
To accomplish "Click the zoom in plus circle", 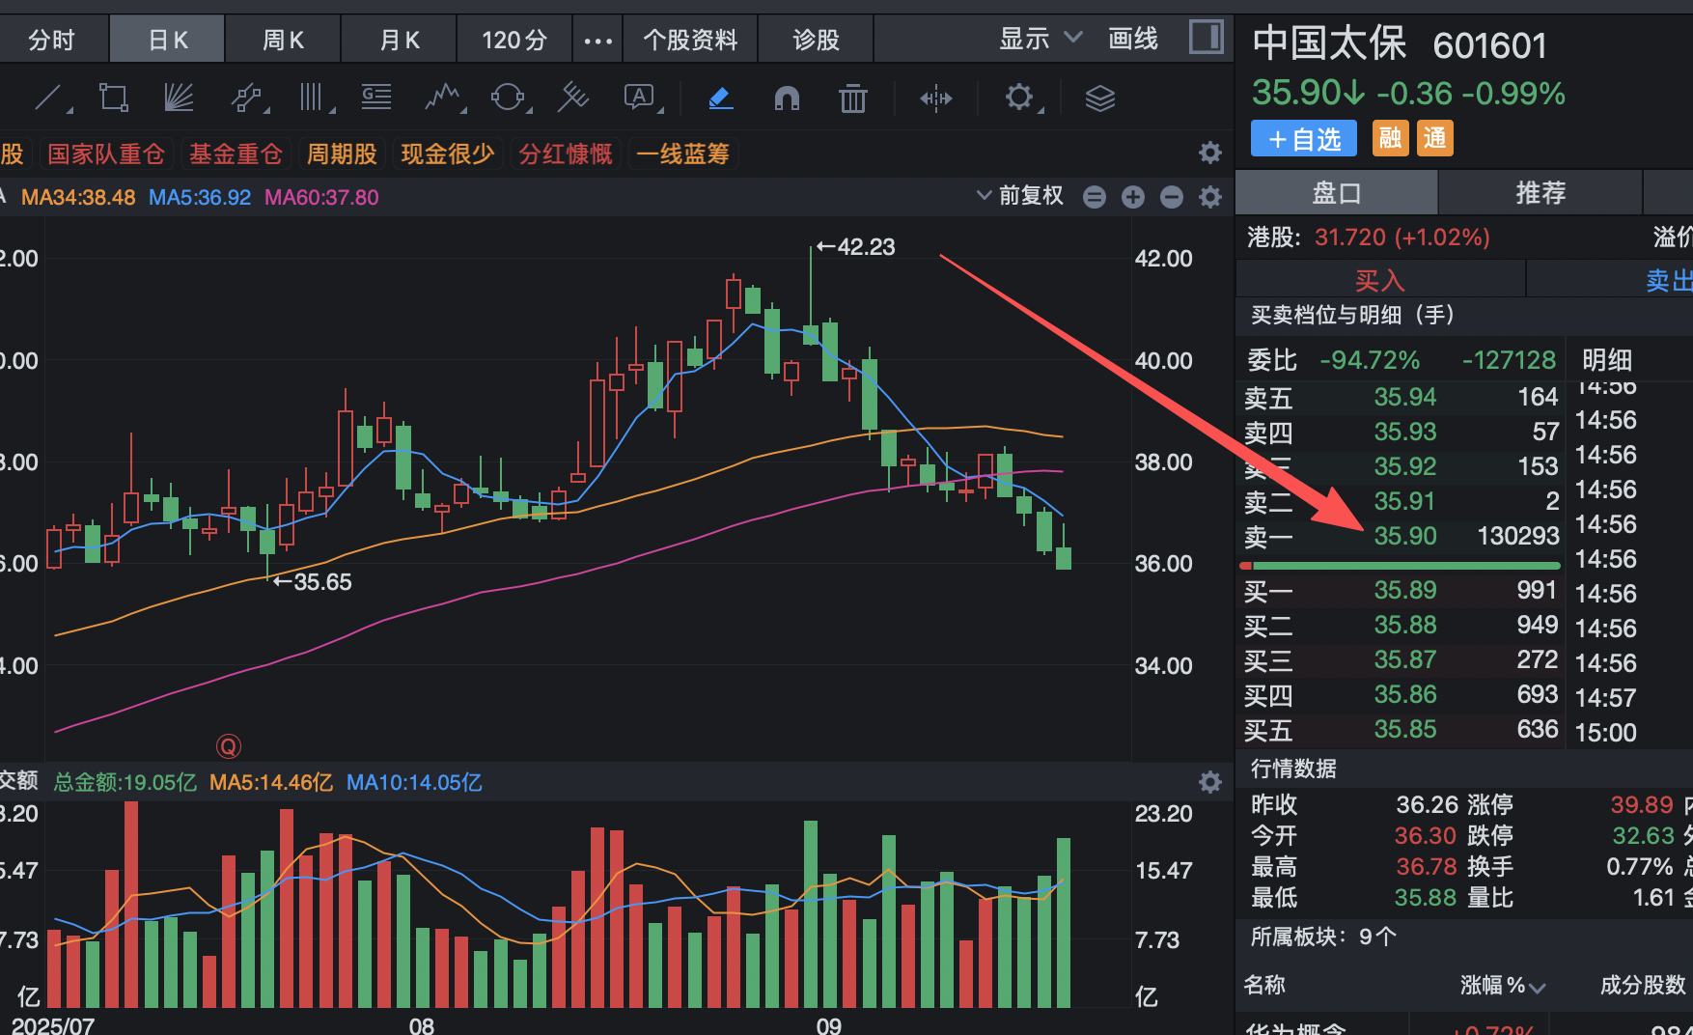I will click(1133, 197).
